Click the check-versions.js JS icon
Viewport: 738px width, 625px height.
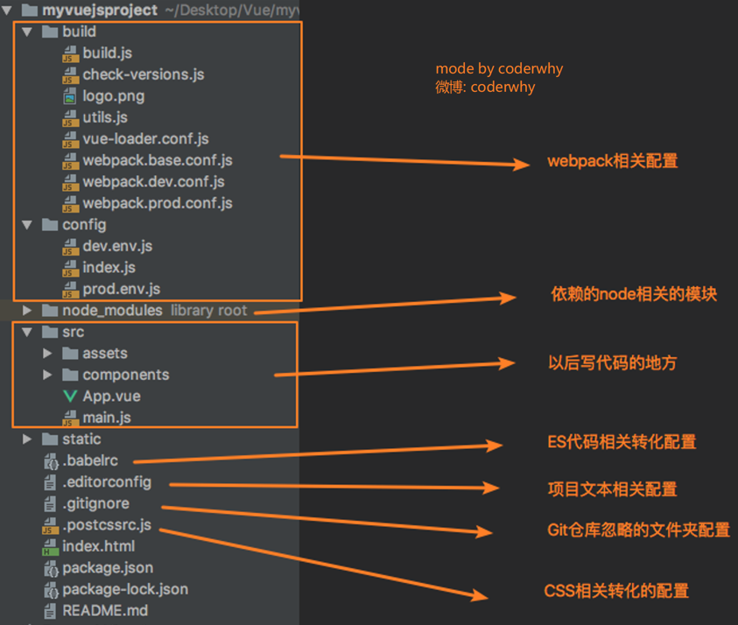coord(71,75)
